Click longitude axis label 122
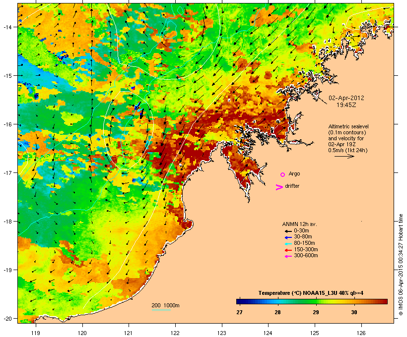Image resolution: width=407 pixels, height=337 pixels. coord(175,333)
